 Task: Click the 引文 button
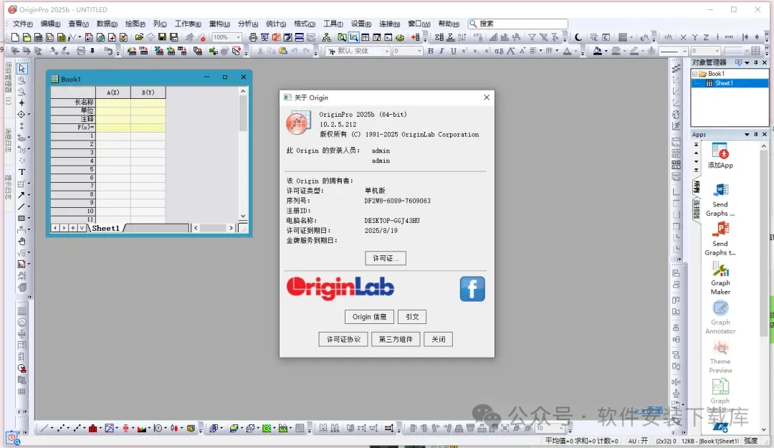pyautogui.click(x=412, y=317)
